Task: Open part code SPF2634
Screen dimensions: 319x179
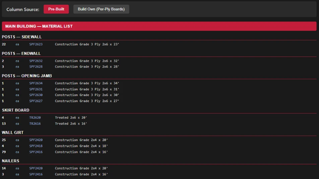Action: click(x=36, y=83)
